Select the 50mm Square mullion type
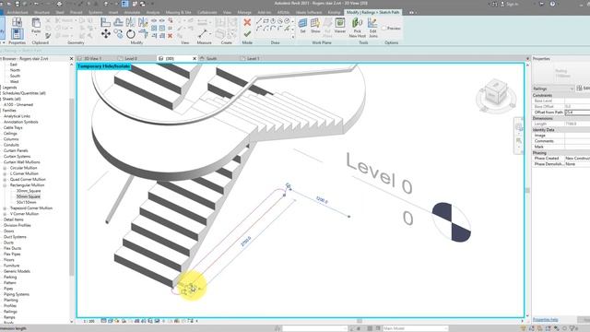The height and width of the screenshot is (332, 590). [29, 196]
